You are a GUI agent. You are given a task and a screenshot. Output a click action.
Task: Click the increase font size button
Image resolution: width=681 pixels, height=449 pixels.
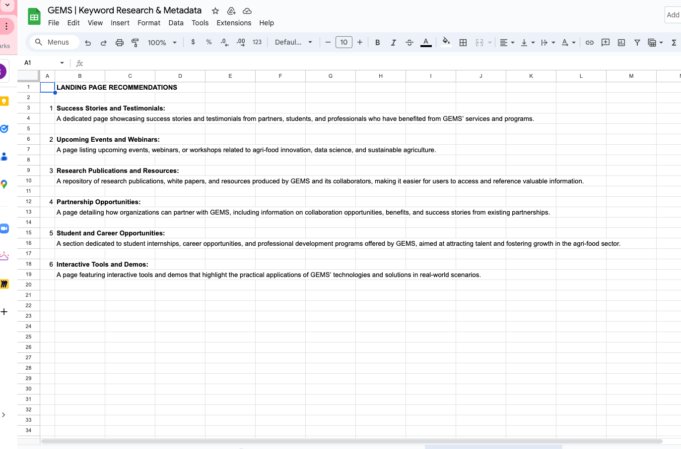click(360, 42)
